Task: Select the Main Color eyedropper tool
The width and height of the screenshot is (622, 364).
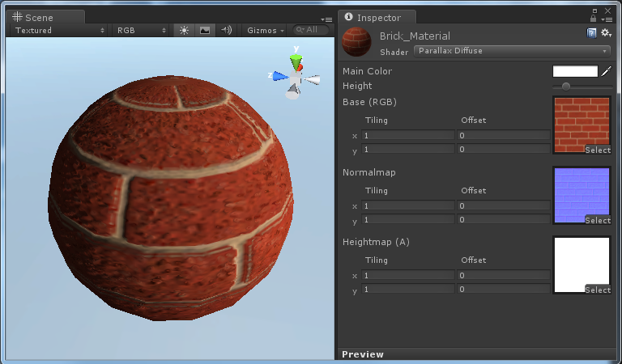Action: pos(606,71)
